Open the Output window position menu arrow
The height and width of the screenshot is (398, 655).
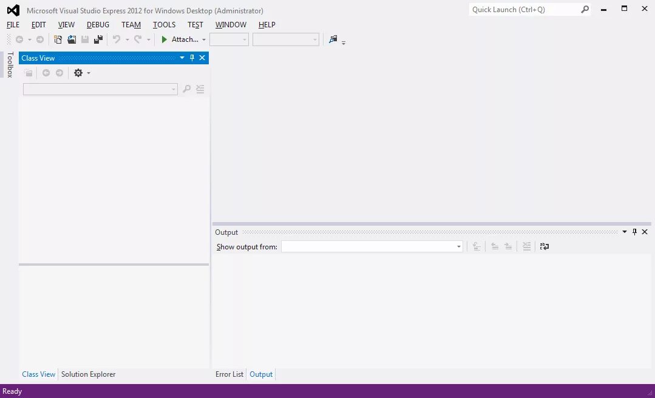(x=625, y=232)
